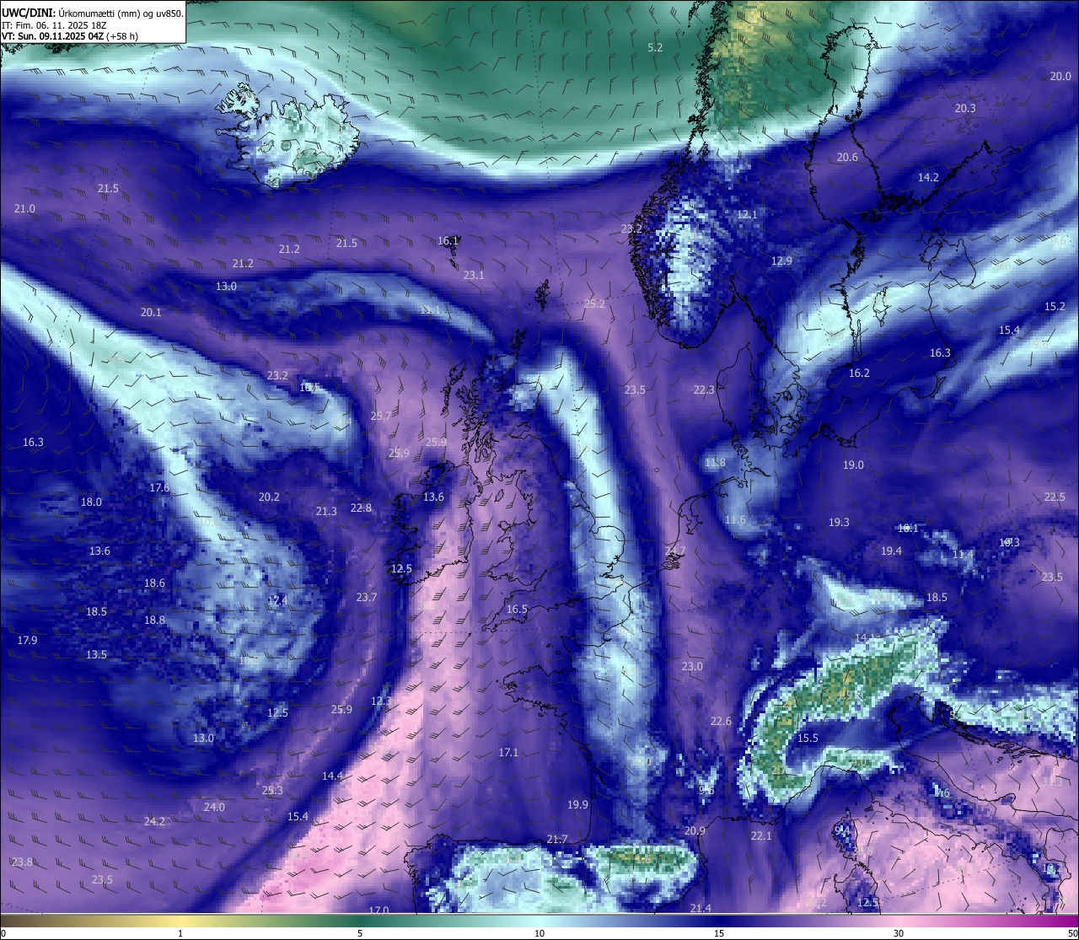Select the 25.3 value label
Viewport: 1079px width, 940px height.
coord(272,791)
